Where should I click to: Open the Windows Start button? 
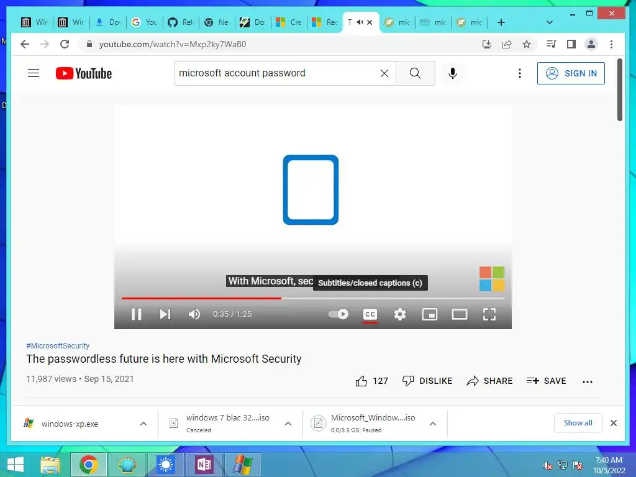(x=16, y=465)
